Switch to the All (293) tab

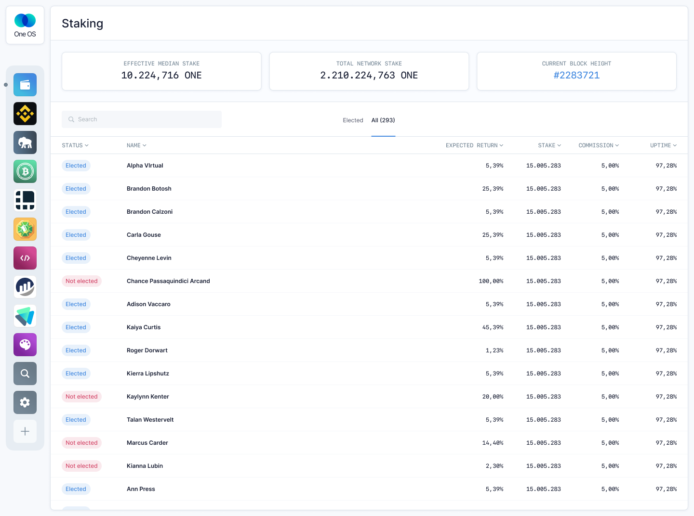coord(383,120)
